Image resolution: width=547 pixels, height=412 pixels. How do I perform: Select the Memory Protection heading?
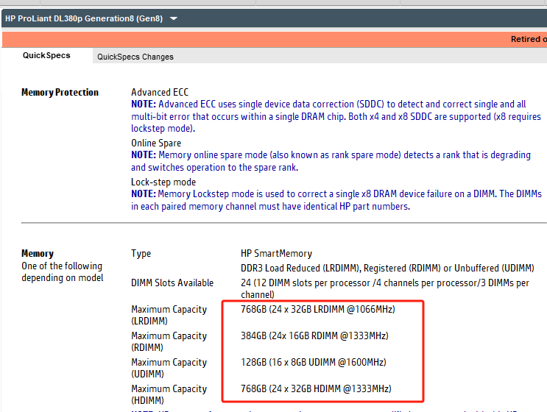(60, 93)
